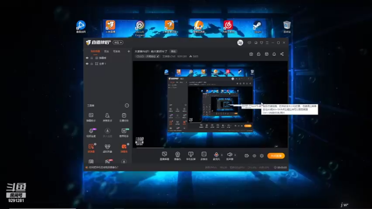The height and width of the screenshot is (209, 372).
Task: Click the open-padlock icon above preview
Action: [259, 54]
